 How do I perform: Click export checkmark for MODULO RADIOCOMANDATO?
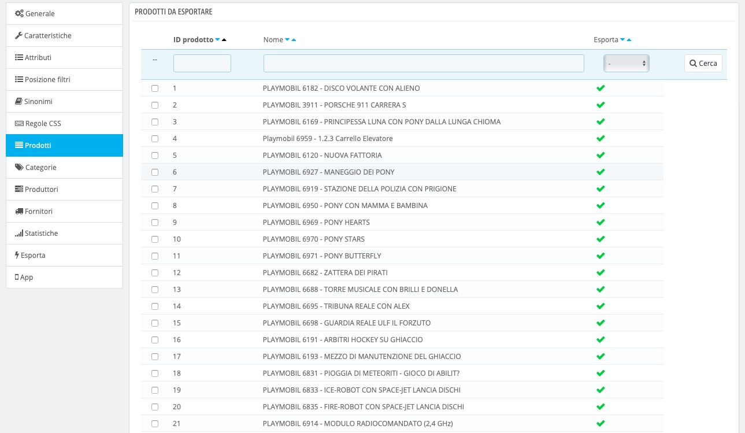(x=601, y=424)
